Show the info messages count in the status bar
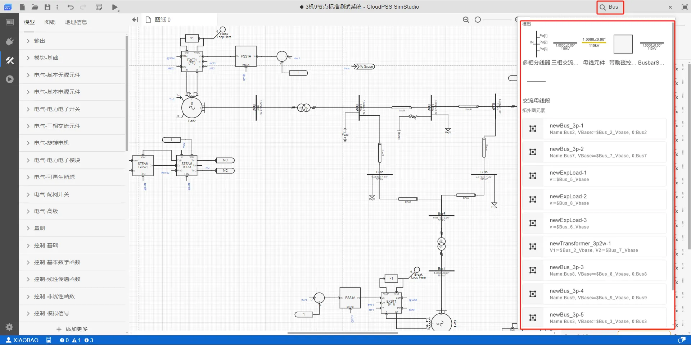Viewport: 691px width, 345px height. pos(89,340)
